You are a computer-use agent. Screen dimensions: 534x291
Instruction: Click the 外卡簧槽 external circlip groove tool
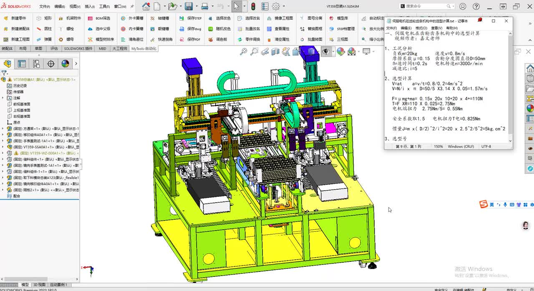132,18
